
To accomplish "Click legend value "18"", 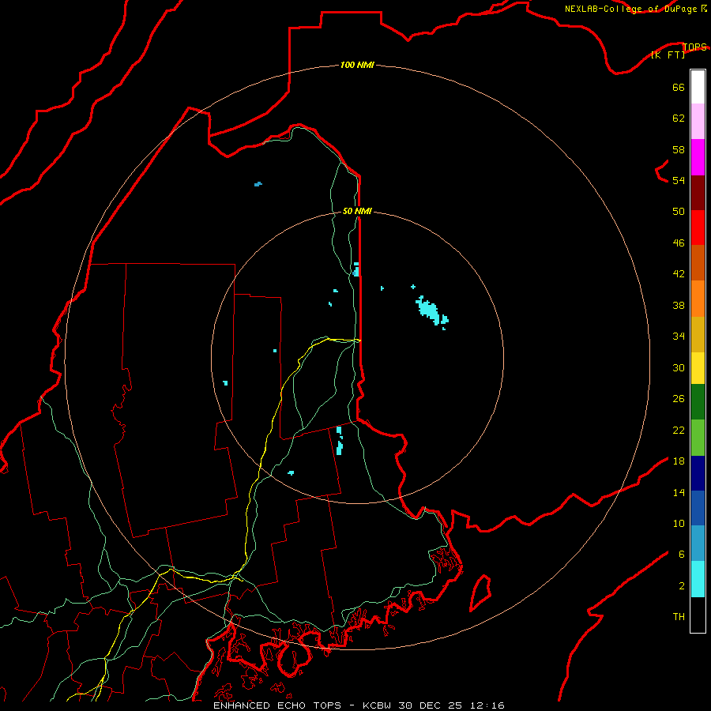I will coord(679,461).
